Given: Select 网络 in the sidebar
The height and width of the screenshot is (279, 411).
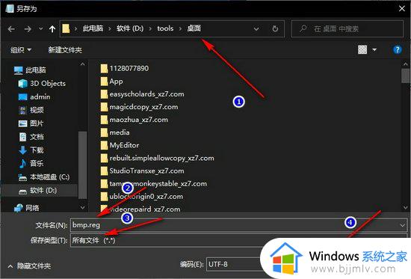Looking at the screenshot, I should (26, 208).
